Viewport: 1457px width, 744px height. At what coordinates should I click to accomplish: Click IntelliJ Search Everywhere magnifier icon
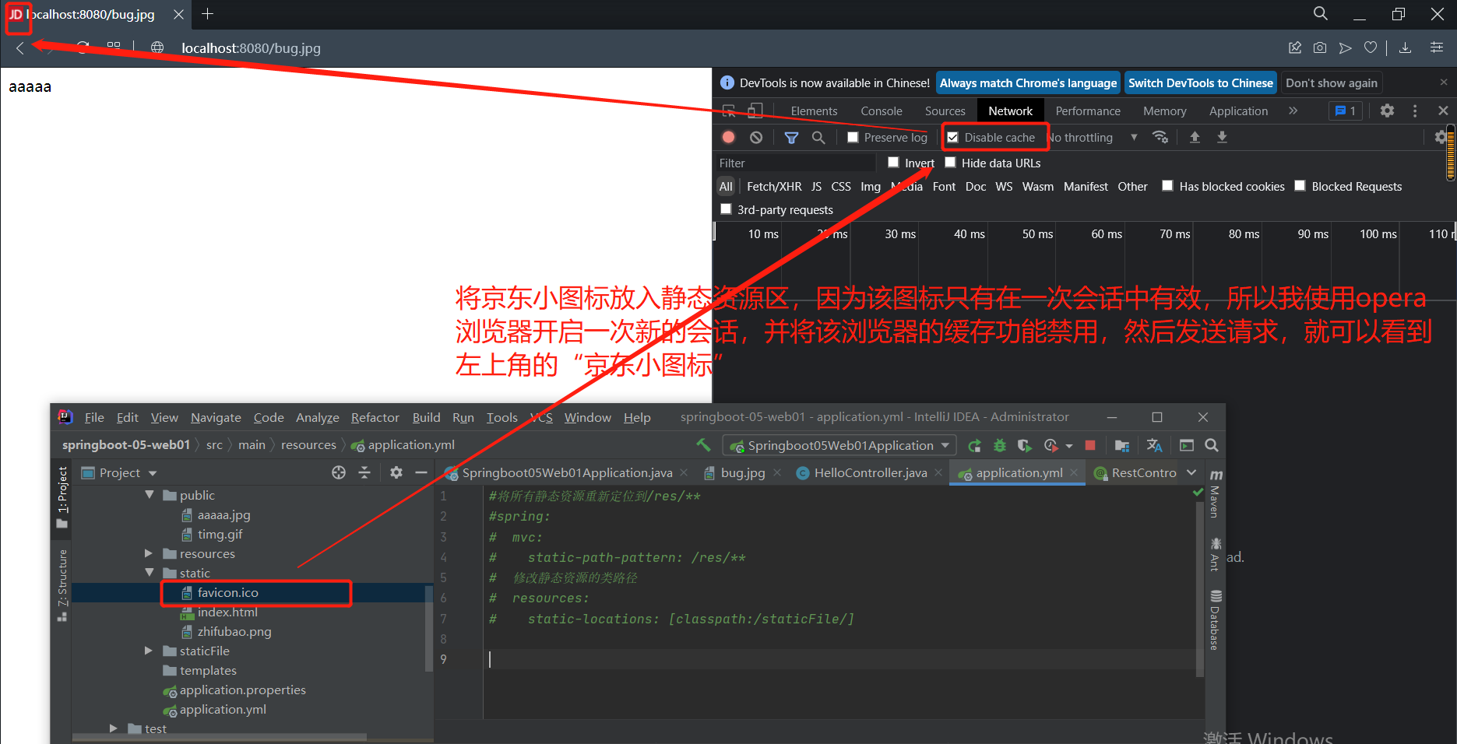coord(1212,445)
